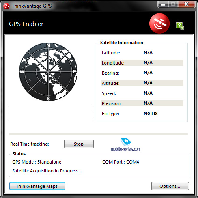Image resolution: width=198 pixels, height=198 pixels.
Task: Click the satellite signal bars area
Action: 52,115
